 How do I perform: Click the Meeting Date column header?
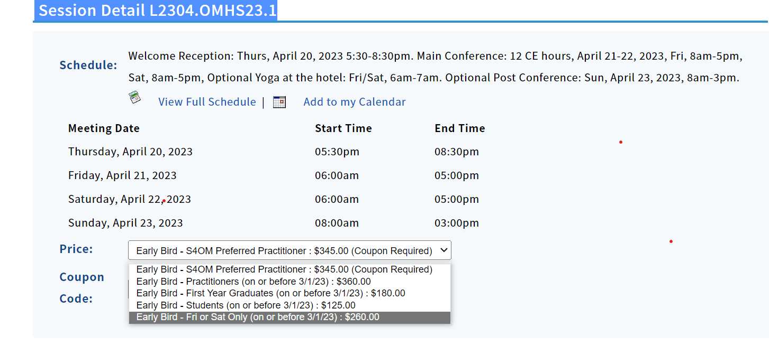tap(104, 128)
